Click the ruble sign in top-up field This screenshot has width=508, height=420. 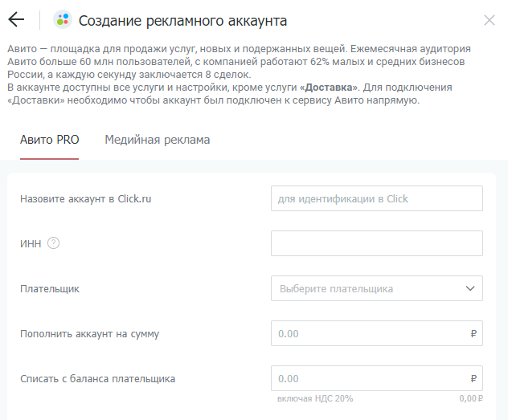[x=473, y=333]
